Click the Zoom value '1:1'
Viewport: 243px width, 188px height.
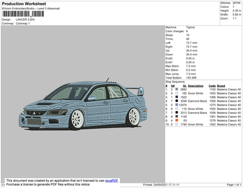234,19
